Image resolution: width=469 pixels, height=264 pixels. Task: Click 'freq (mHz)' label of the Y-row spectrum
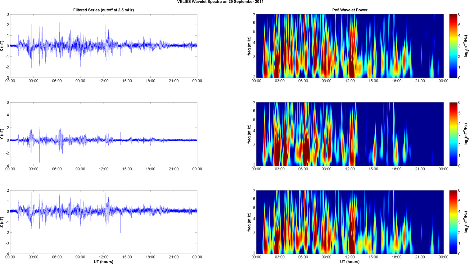(x=249, y=134)
